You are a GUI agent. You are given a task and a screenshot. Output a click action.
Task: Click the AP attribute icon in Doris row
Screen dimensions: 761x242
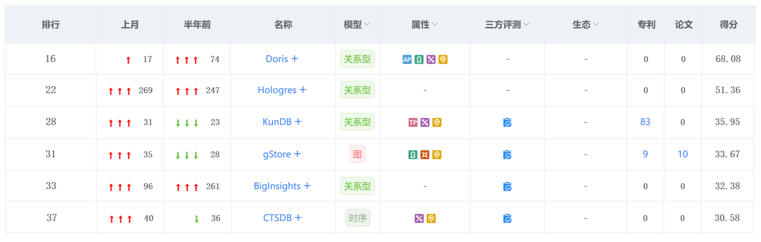(407, 59)
